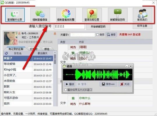This screenshot has height=116, width=157.
Task: Switch to the 有记录的互聊 tab
Action: pyautogui.click(x=16, y=49)
